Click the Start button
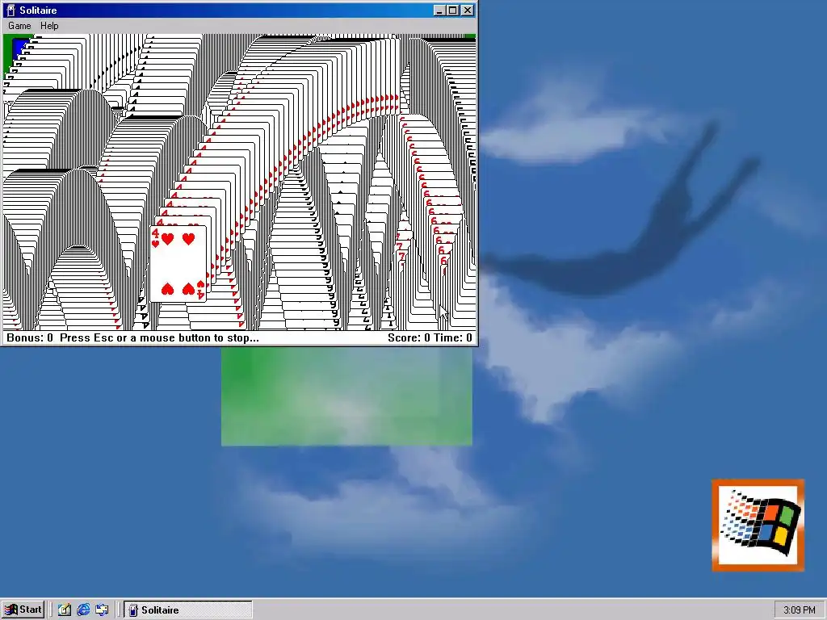Screen dimensions: 827x620 pyautogui.click(x=23, y=610)
